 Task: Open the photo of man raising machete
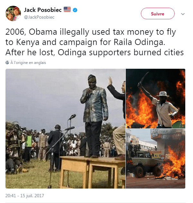click(155, 98)
